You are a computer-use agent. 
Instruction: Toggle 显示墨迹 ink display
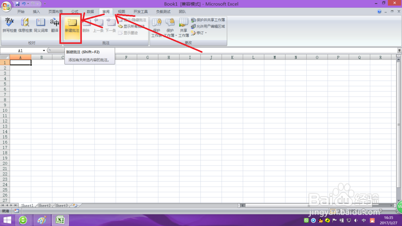click(128, 33)
